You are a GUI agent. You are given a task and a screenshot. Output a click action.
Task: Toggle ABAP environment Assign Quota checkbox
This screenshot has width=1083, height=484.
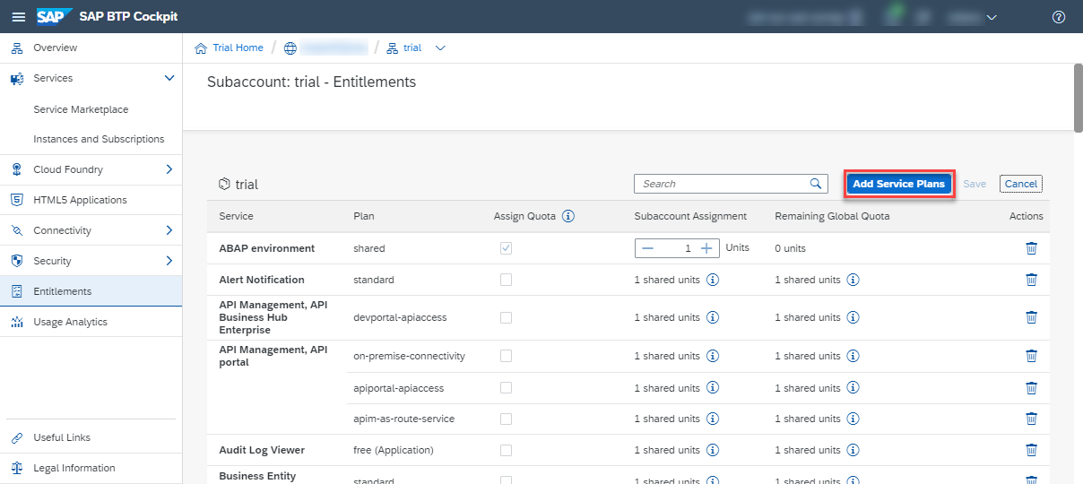click(x=506, y=248)
